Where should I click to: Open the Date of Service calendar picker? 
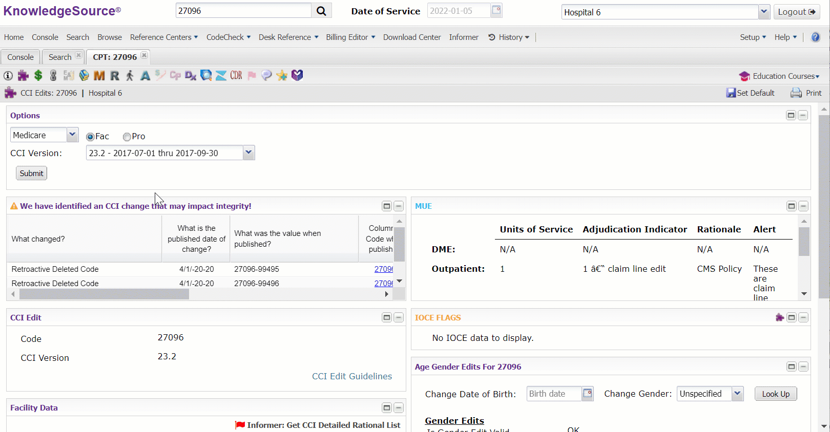496,10
